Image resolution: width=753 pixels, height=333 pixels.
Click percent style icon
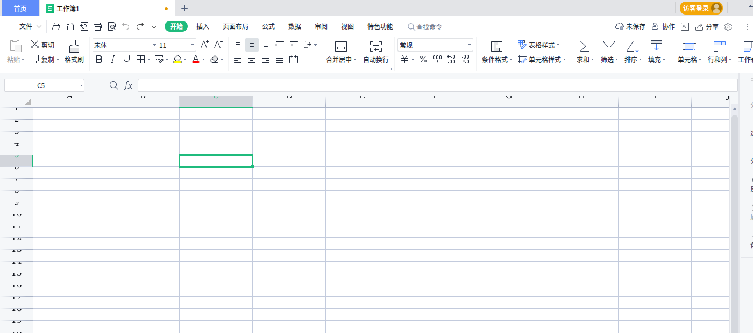pos(423,59)
